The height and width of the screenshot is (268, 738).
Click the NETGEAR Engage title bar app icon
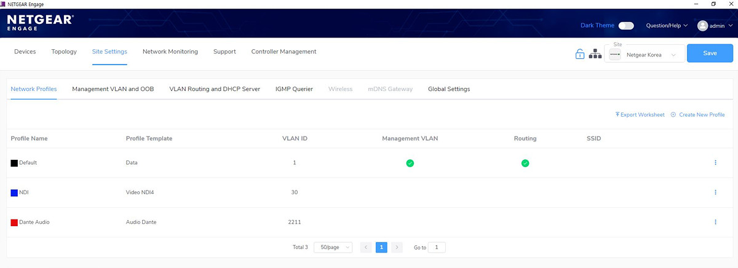click(4, 4)
